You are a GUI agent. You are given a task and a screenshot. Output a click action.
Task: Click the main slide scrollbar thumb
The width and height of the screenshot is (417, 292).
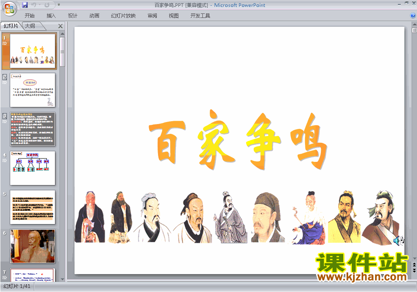(x=414, y=30)
